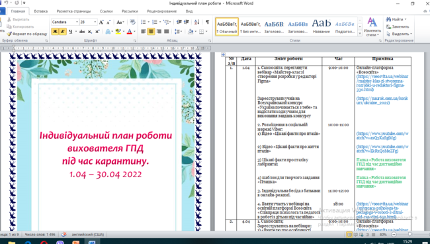Open the naurok.com.ua konkurs hyperlink
Image resolution: width=430 pixels, height=244 pixels.
pyautogui.click(x=382, y=101)
